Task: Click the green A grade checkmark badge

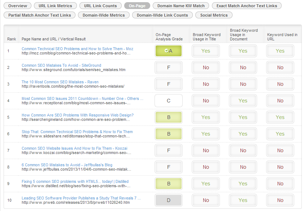Action: pyautogui.click(x=169, y=51)
